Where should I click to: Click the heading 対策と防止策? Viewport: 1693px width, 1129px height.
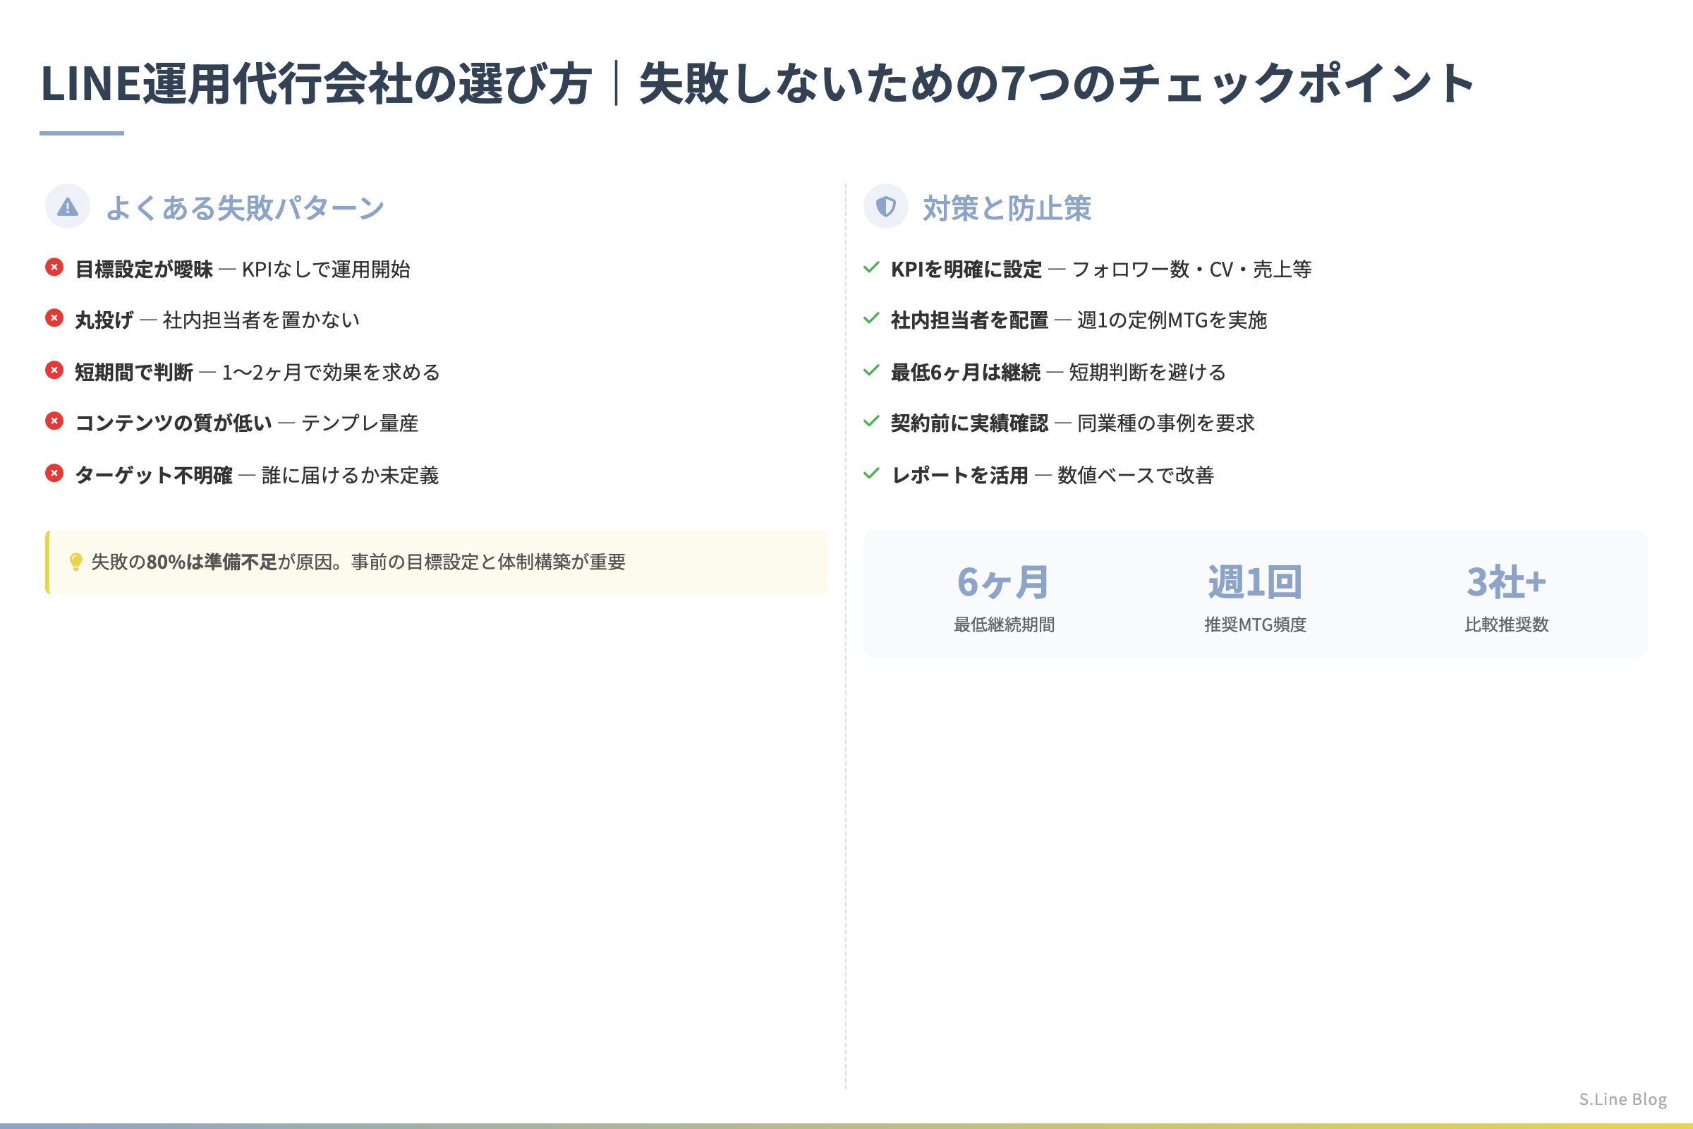1007,207
